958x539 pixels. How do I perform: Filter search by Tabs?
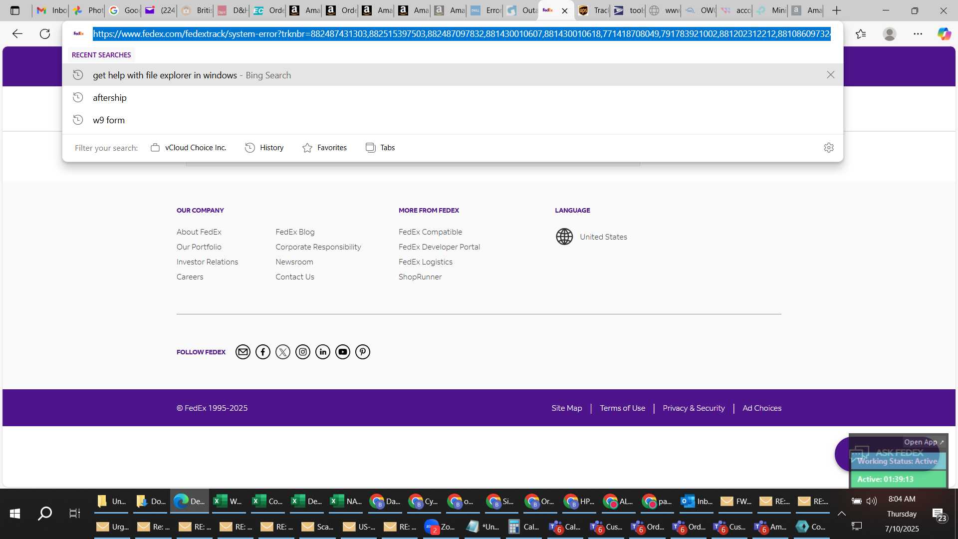pos(380,148)
